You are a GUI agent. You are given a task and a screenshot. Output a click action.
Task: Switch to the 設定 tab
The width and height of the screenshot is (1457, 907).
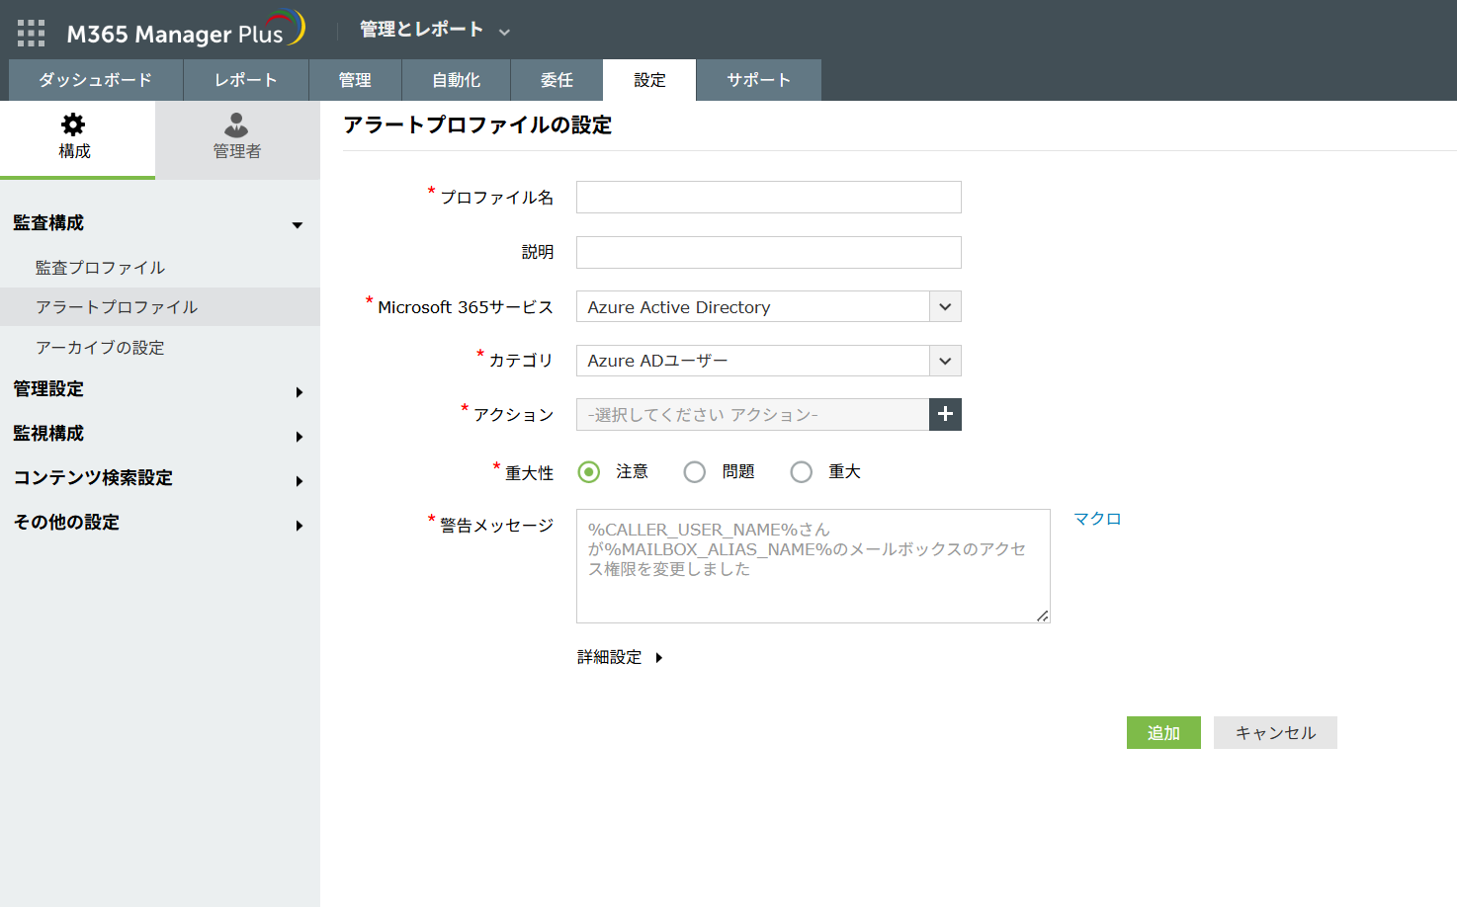click(x=649, y=80)
